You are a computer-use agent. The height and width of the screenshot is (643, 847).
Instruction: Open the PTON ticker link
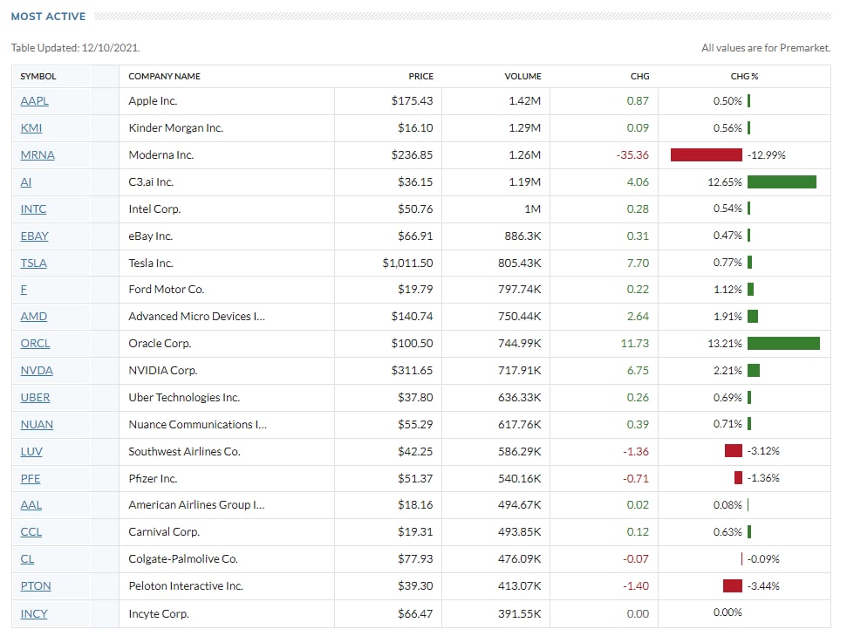pos(36,586)
